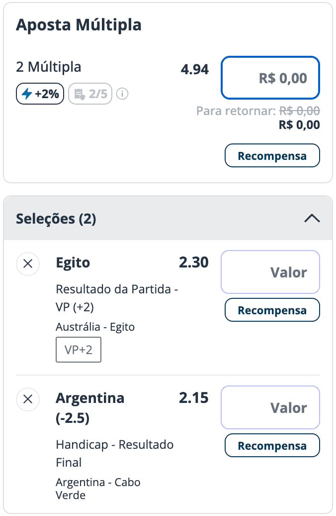Click Recompensa for the Egito selection
The width and height of the screenshot is (336, 516).
click(272, 310)
